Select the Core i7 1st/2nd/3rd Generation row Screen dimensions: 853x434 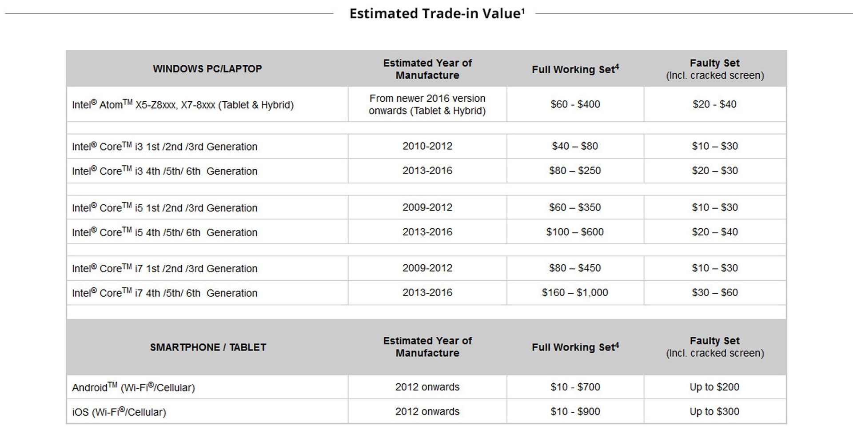426,268
